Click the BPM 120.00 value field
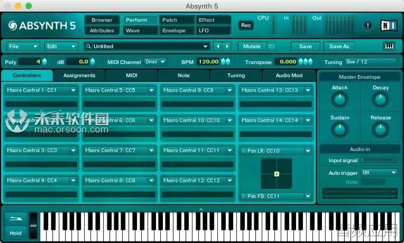This screenshot has width=404, height=243. tap(208, 62)
